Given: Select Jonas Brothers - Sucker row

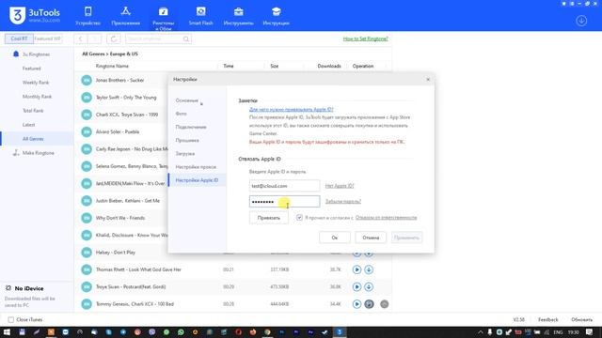Looking at the screenshot, I should coord(119,80).
